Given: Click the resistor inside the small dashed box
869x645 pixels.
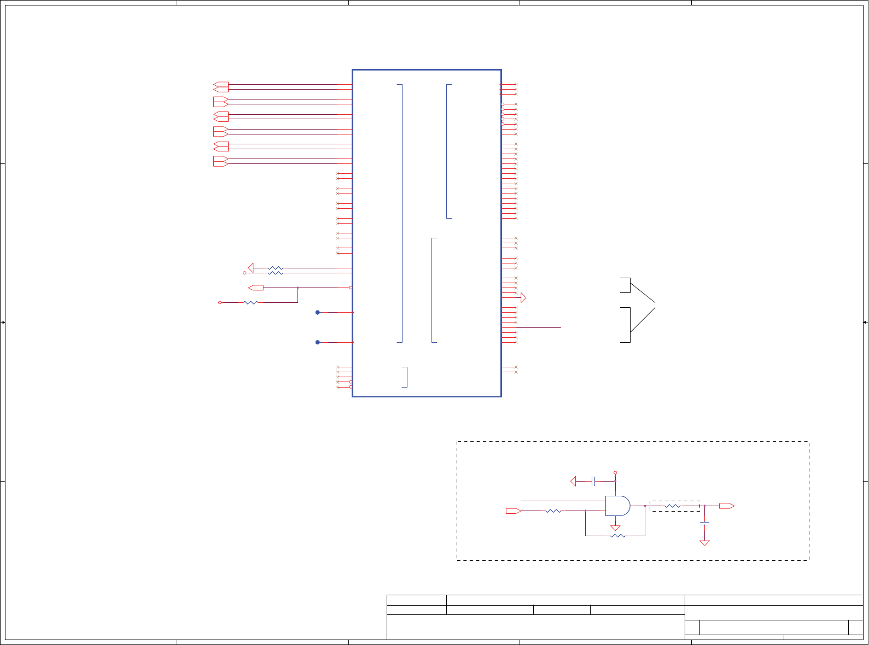Looking at the screenshot, I should [x=672, y=506].
